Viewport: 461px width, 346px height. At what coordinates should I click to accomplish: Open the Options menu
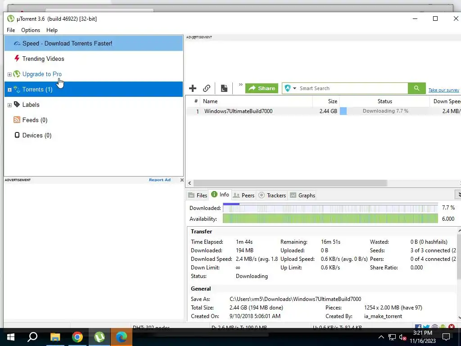[x=31, y=30]
